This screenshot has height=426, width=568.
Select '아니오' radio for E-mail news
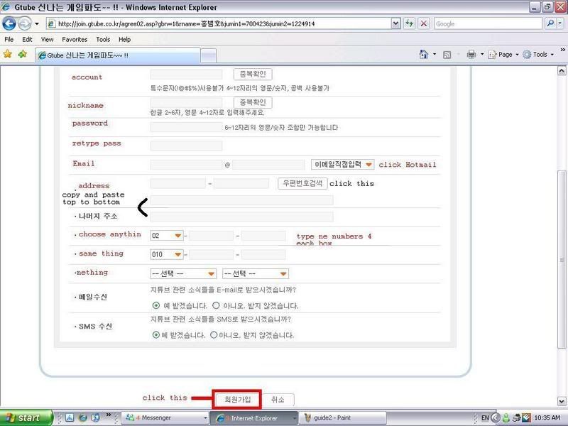[x=216, y=305]
